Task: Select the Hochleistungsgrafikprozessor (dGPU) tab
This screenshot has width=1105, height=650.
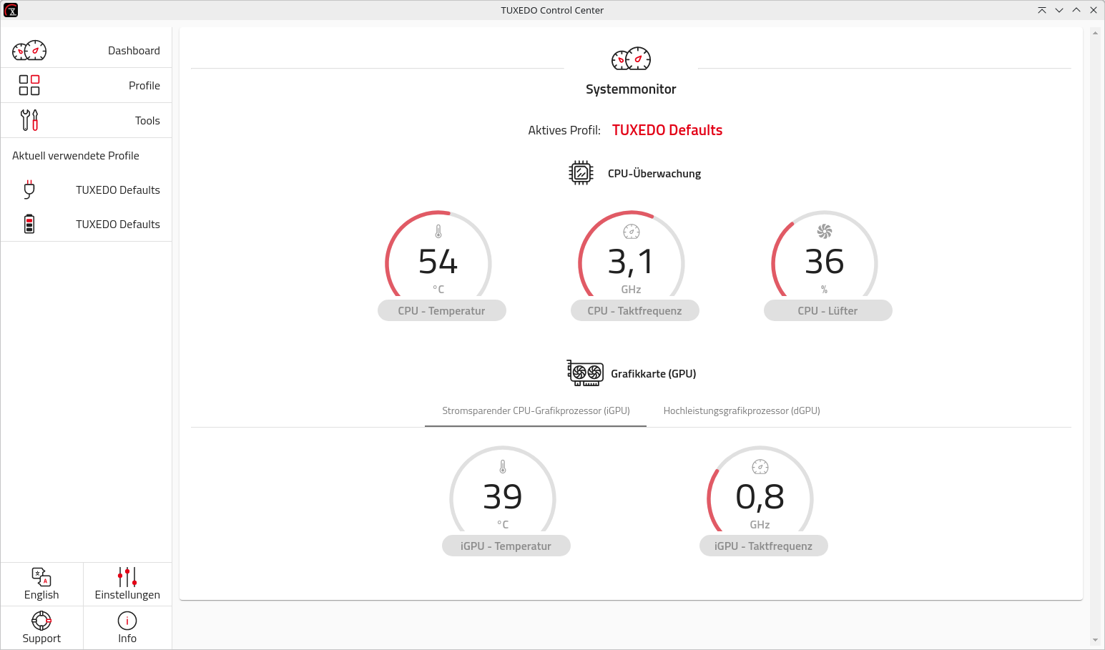Action: (742, 411)
